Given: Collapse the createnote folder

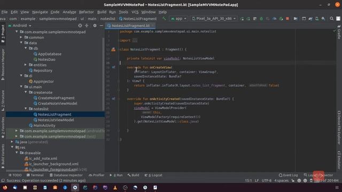Looking at the screenshot, I should [26, 92].
